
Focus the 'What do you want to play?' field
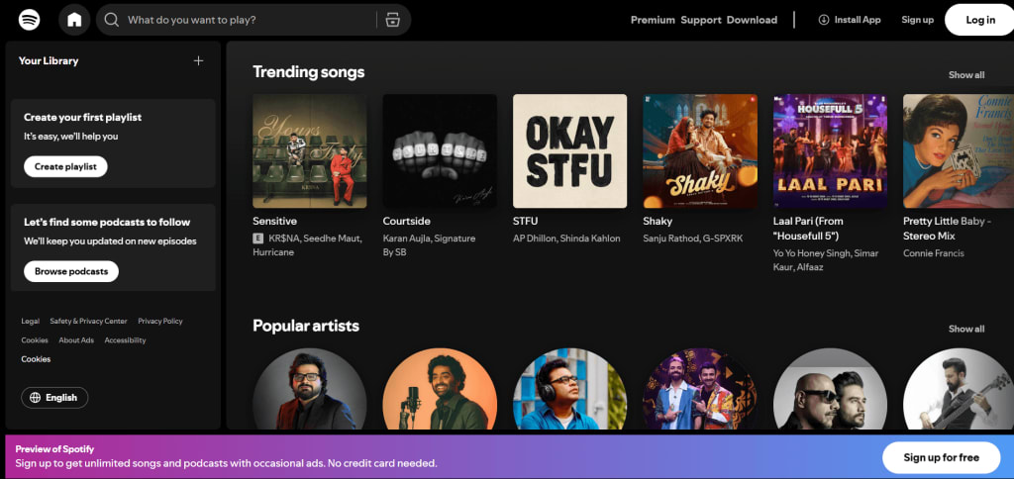[253, 20]
